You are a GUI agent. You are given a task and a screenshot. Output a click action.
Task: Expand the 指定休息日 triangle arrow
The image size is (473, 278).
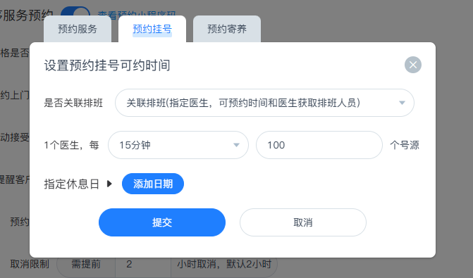coord(109,184)
